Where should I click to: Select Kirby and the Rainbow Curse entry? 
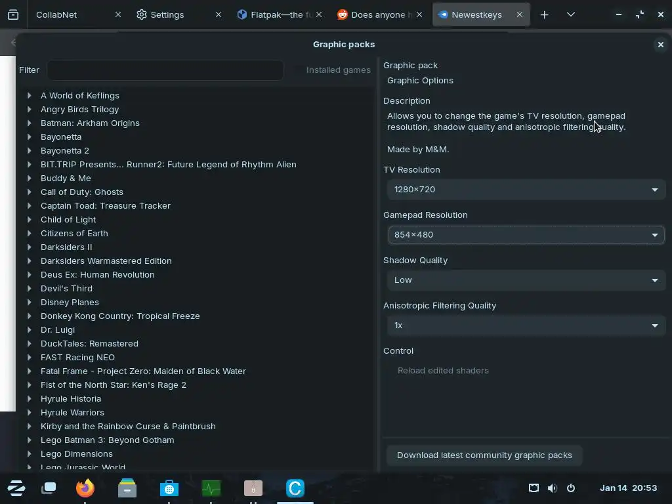pos(128,427)
